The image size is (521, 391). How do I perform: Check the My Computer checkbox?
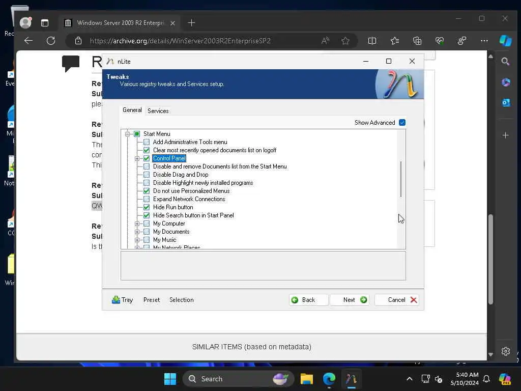pyautogui.click(x=147, y=224)
